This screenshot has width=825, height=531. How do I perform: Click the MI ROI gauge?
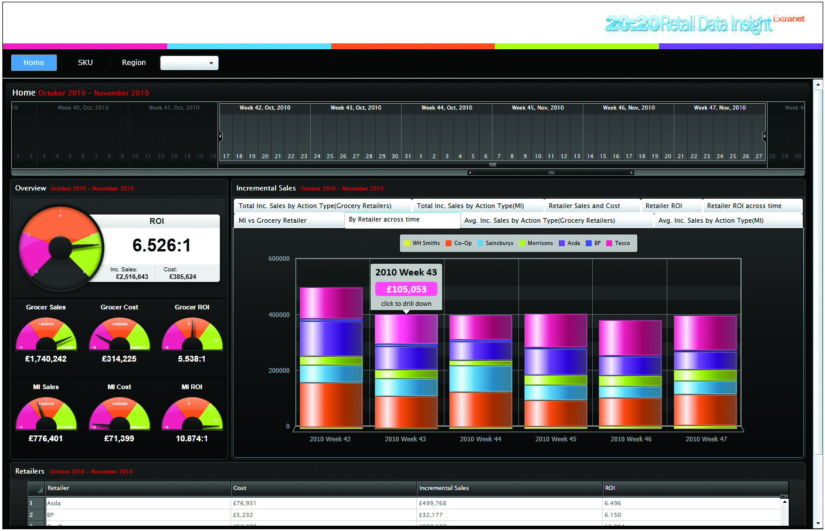(192, 414)
